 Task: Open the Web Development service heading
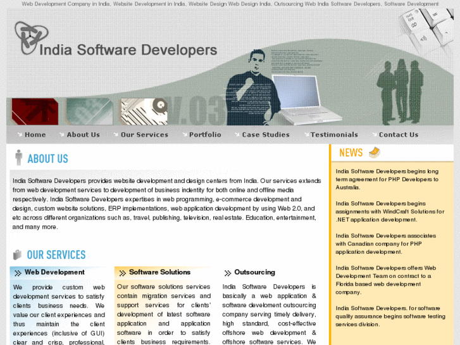(54, 272)
